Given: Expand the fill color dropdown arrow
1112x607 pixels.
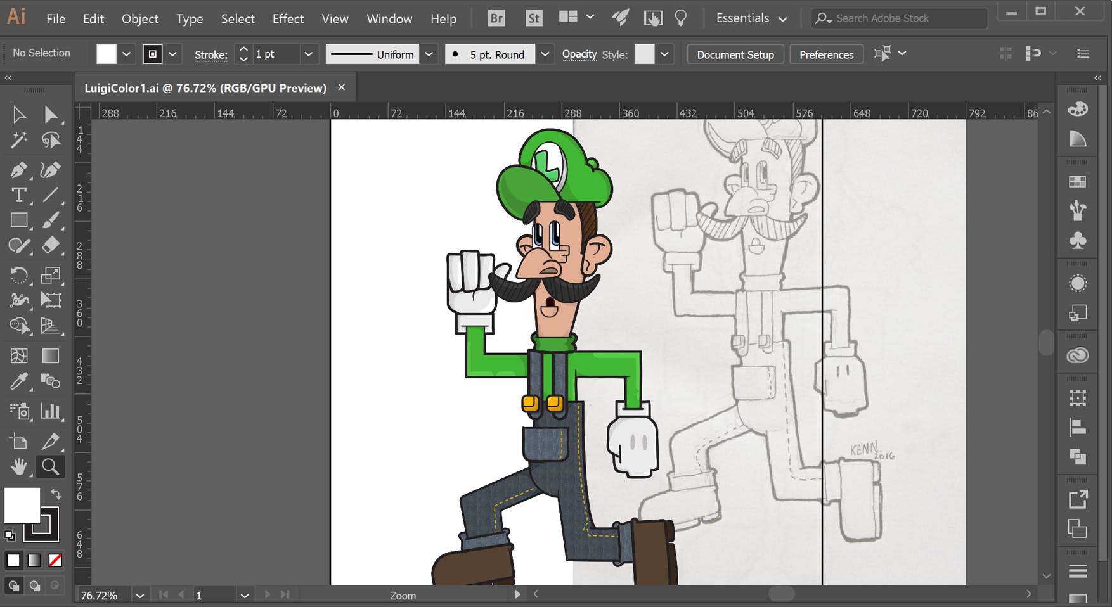Looking at the screenshot, I should (127, 54).
